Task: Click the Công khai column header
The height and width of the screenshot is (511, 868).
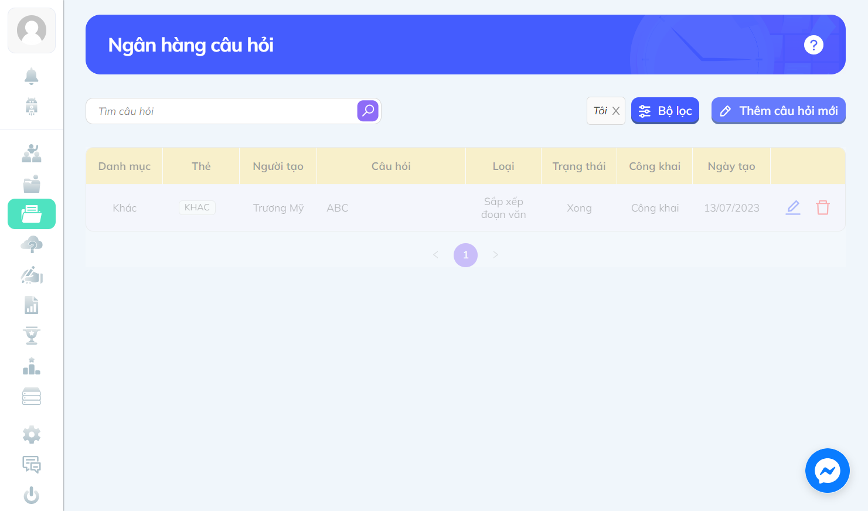Action: [655, 166]
